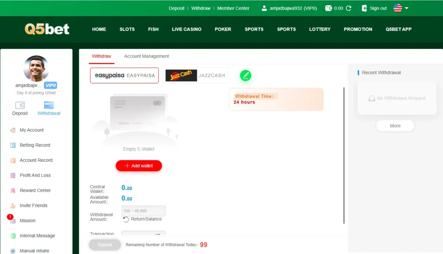Image resolution: width=443 pixels, height=254 pixels.
Task: Click the Withdrawal card icon in sidebar
Action: [x=49, y=105]
